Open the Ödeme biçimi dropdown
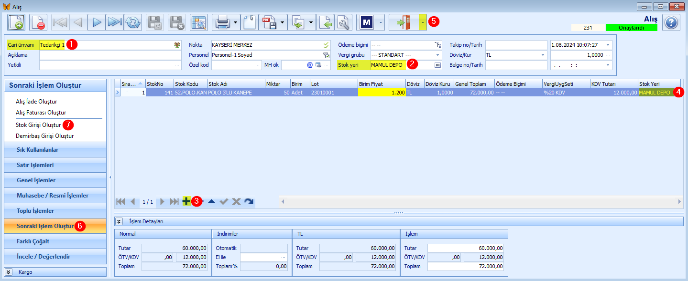Image resolution: width=688 pixels, height=281 pixels. click(x=438, y=45)
